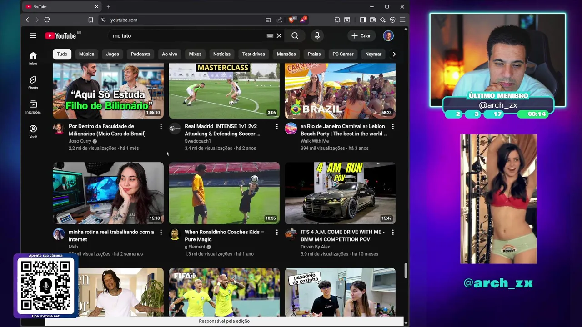
Task: Open the MASTERCLASS soccer video thumbnail
Action: (224, 91)
